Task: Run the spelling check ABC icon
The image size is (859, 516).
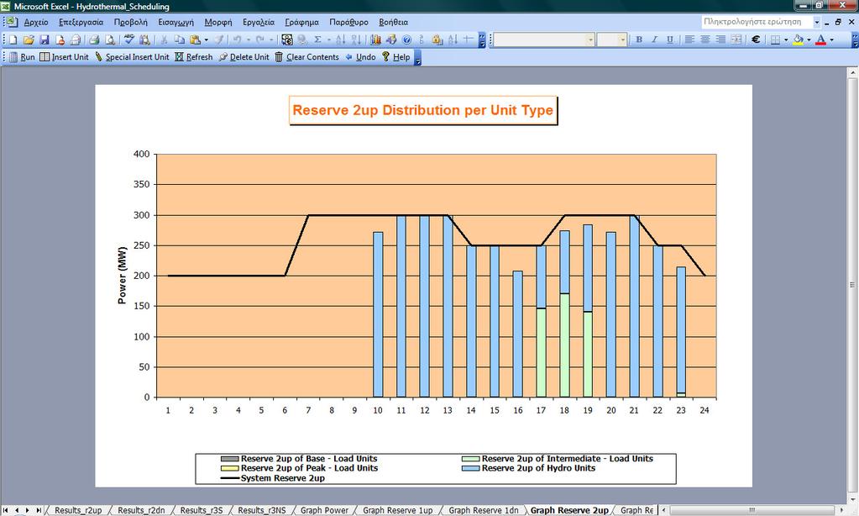Action: pyautogui.click(x=129, y=39)
